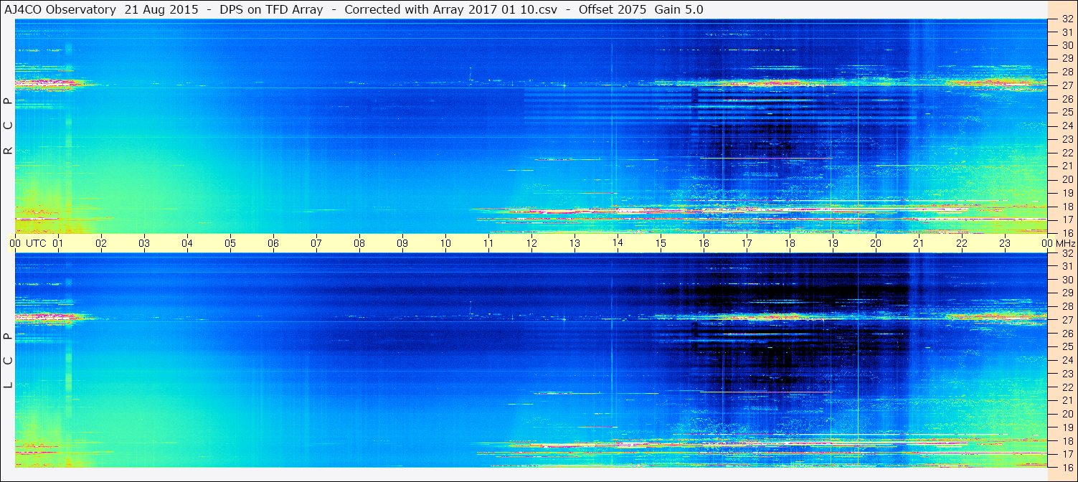This screenshot has height=482, width=1078.
Task: Select the 15 hour mark on time axis
Action: pyautogui.click(x=661, y=243)
